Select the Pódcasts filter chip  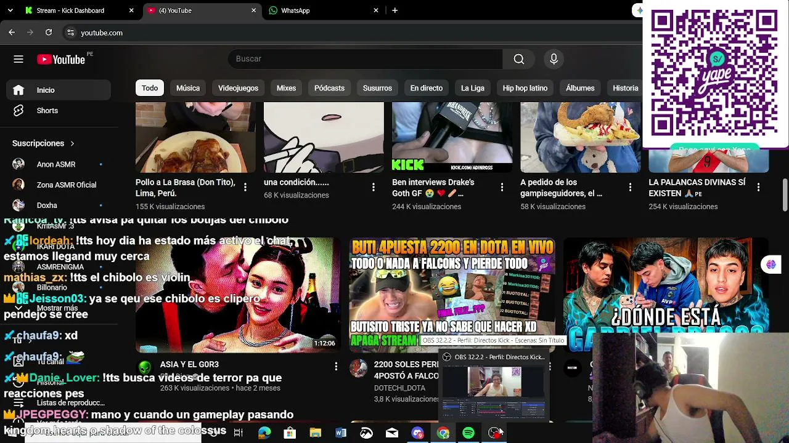329,88
